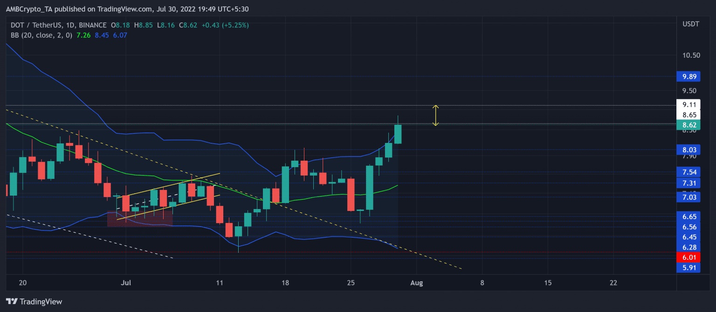Click the BB upper band value 8.45

click(x=101, y=35)
